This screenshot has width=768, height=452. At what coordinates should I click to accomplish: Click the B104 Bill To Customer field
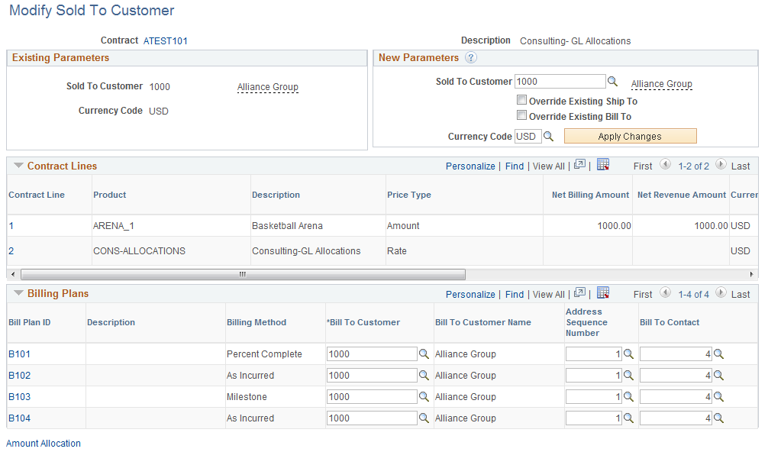tap(372, 418)
